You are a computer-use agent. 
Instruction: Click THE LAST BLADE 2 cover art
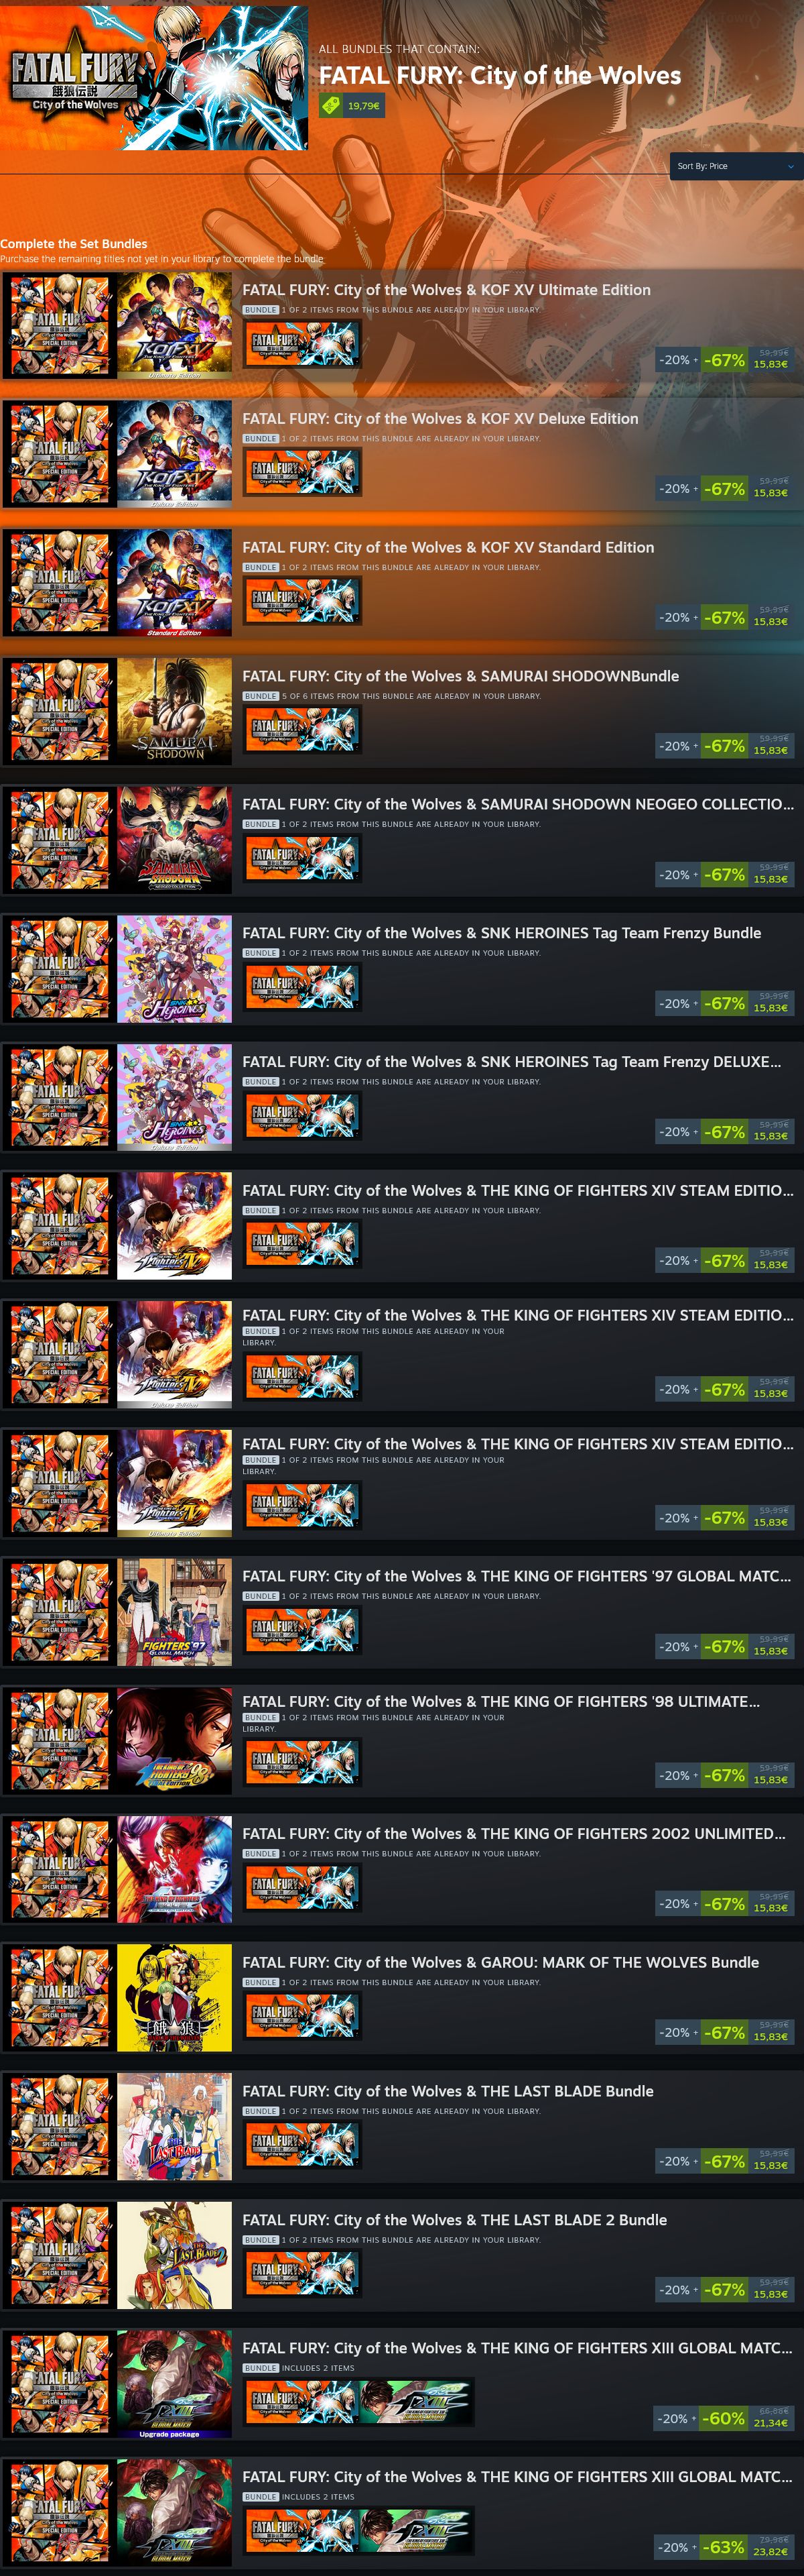[174, 2255]
